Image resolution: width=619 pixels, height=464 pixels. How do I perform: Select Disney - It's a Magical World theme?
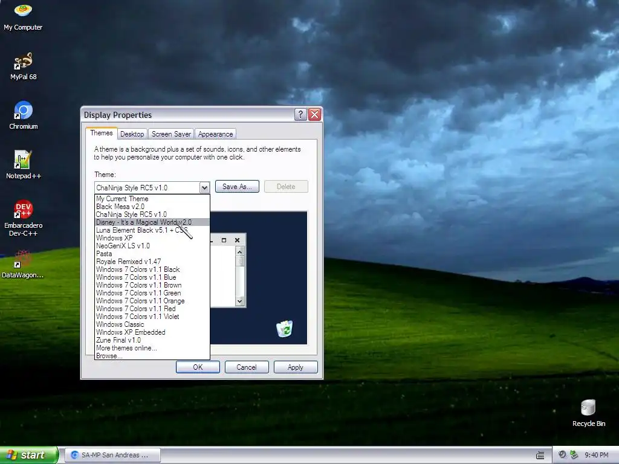(x=152, y=222)
